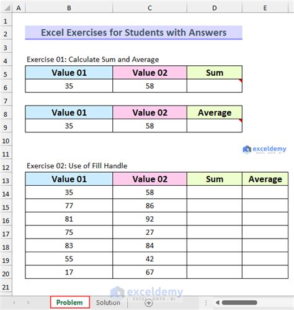Select empty Sum cell D6
The height and width of the screenshot is (310, 294).
coord(215,86)
